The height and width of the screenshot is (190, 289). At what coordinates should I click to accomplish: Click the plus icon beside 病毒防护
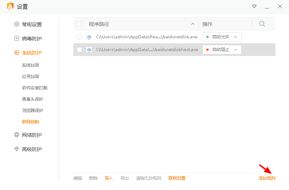pyautogui.click(x=17, y=39)
